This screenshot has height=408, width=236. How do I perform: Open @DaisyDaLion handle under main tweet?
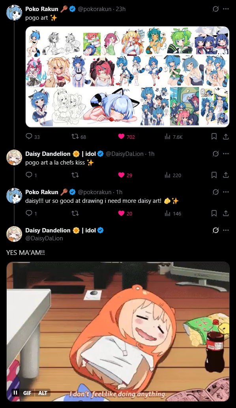pyautogui.click(x=44, y=238)
